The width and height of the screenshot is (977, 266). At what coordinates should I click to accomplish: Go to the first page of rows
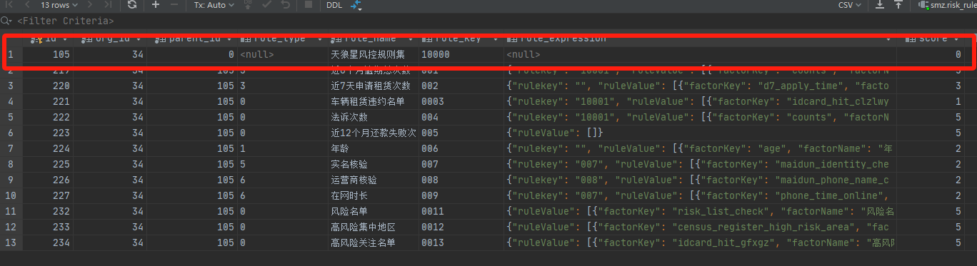(10, 5)
